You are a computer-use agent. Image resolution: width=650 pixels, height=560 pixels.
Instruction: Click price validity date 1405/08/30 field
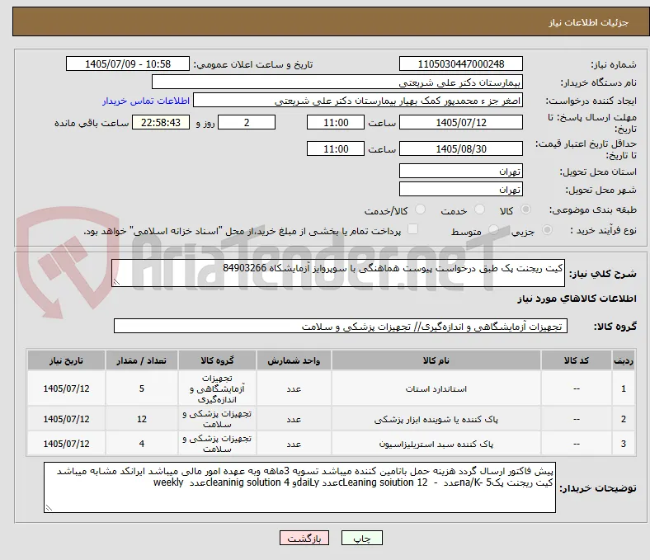(x=461, y=148)
